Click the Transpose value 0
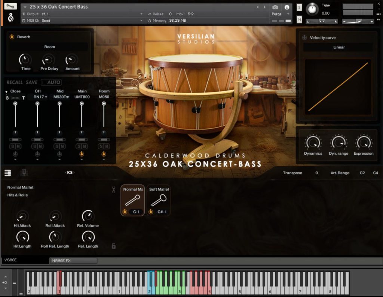 [x=316, y=173]
